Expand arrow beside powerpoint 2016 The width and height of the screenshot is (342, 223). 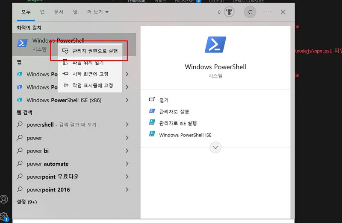(x=127, y=190)
